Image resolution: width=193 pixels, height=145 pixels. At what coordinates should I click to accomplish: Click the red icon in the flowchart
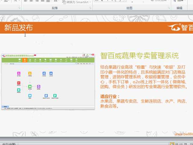19,83
